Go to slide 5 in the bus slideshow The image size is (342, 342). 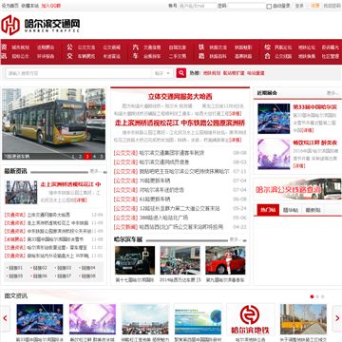click(102, 156)
